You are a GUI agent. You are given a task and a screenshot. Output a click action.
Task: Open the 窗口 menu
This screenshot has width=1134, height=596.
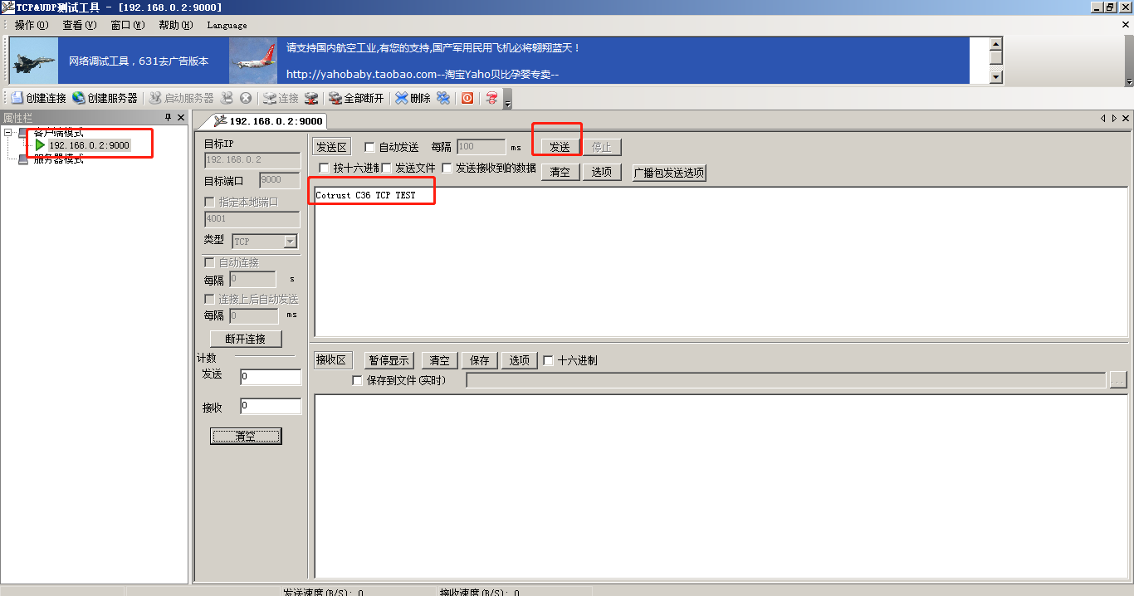tap(127, 26)
